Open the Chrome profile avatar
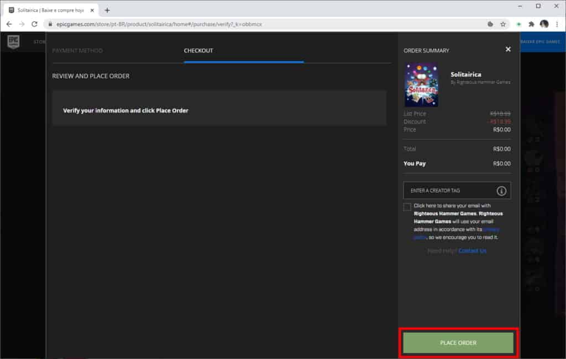Viewport: 566px width, 359px height. [x=544, y=24]
